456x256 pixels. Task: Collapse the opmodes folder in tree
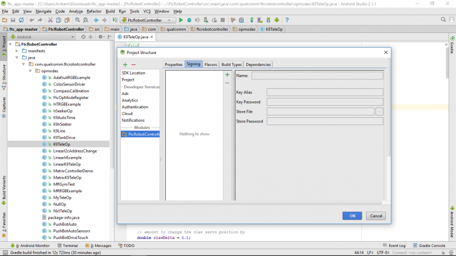(31, 71)
